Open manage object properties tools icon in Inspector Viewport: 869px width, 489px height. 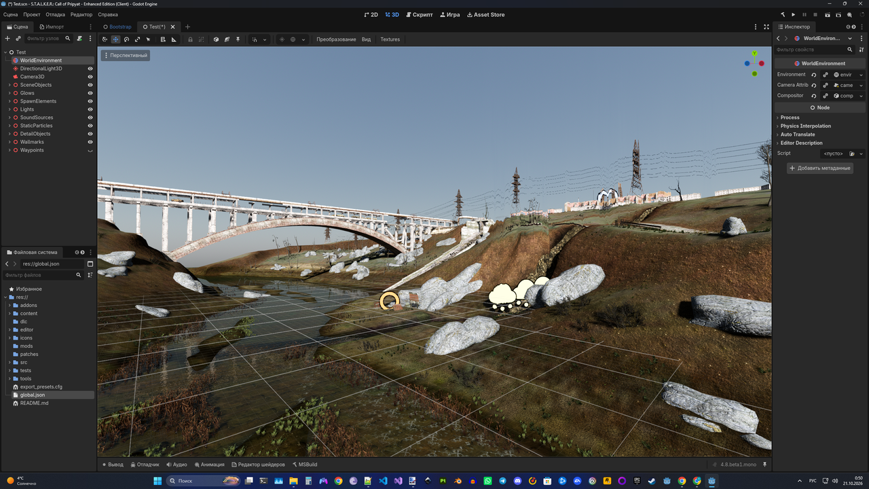click(x=862, y=50)
